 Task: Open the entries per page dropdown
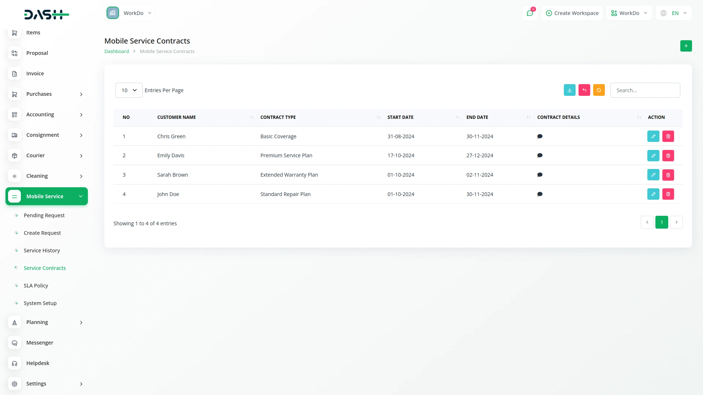pos(129,90)
